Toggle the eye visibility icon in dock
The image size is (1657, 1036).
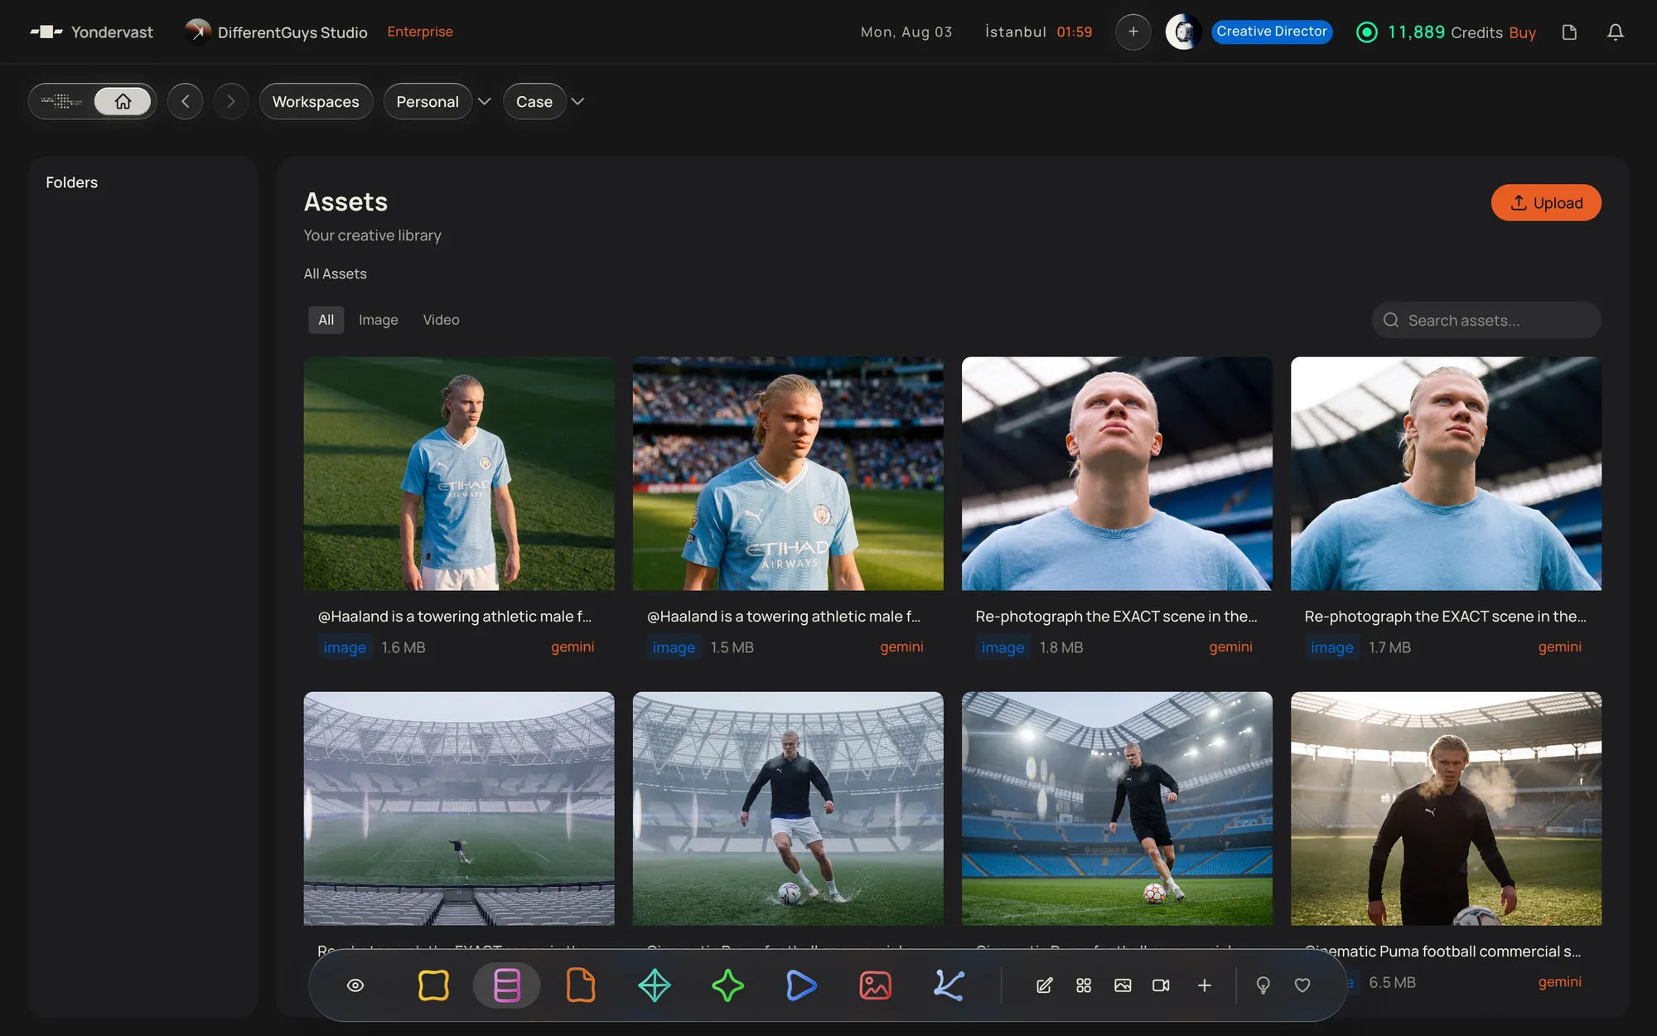point(355,985)
